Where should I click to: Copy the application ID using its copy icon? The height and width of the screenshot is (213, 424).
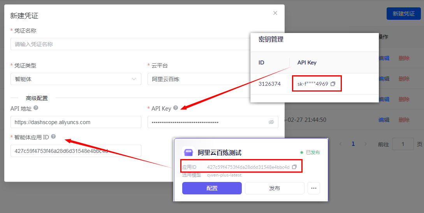pyautogui.click(x=294, y=167)
